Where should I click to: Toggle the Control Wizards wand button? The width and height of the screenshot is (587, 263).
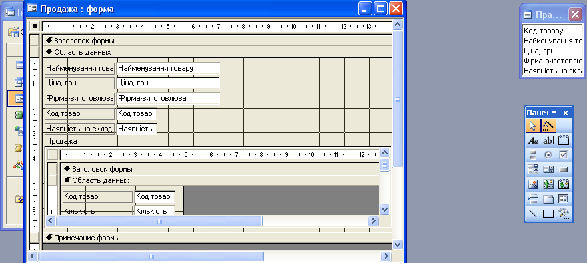tap(548, 126)
